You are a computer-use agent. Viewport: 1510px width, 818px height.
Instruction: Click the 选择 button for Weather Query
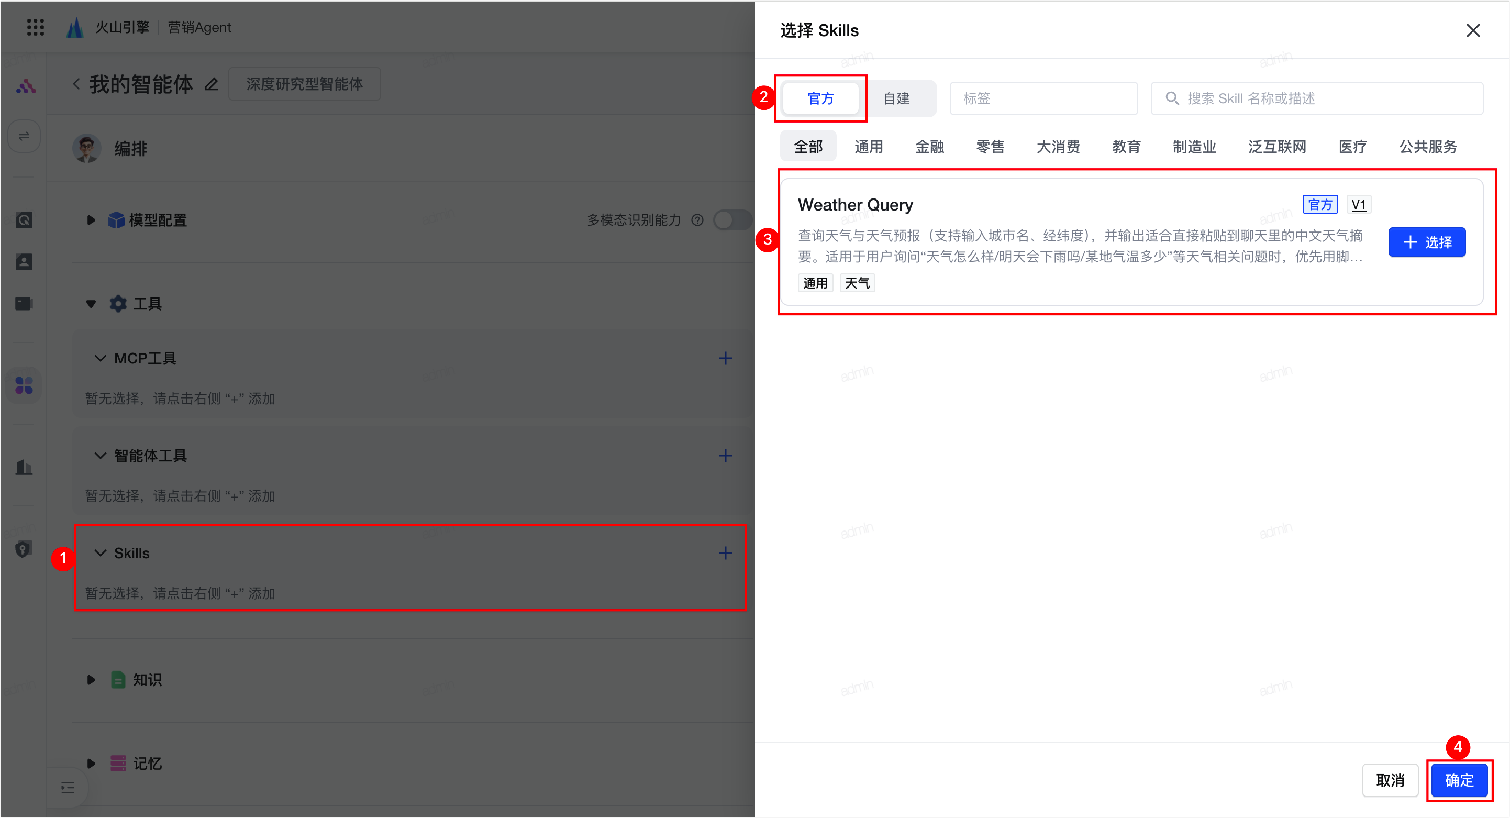[x=1426, y=242]
